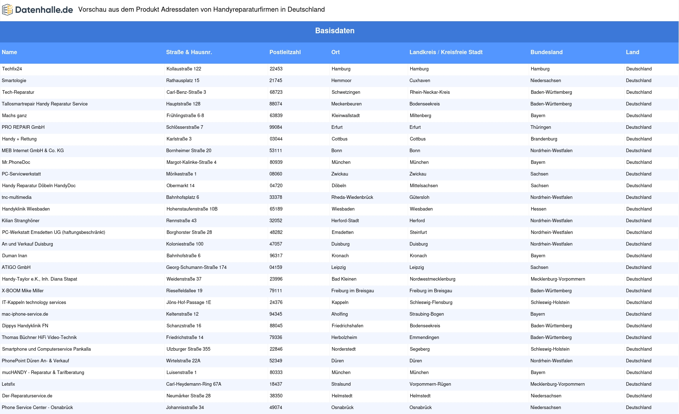Viewport: 679px width, 414px height.
Task: Select the Ort column header
Action: point(336,52)
